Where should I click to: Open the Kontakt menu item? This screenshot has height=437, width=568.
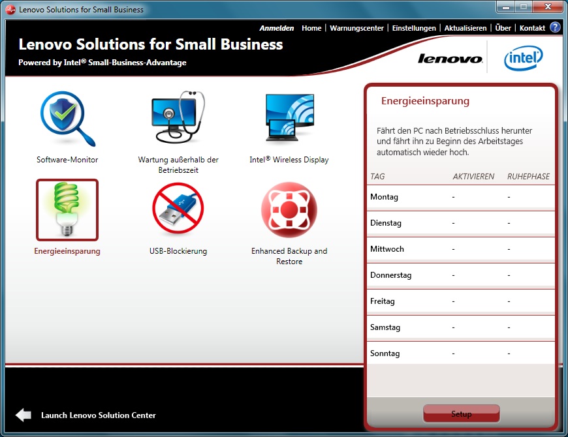click(x=532, y=28)
